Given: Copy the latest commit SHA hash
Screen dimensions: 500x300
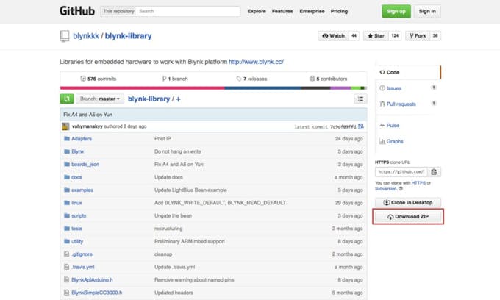Looking at the screenshot, I should point(361,126).
